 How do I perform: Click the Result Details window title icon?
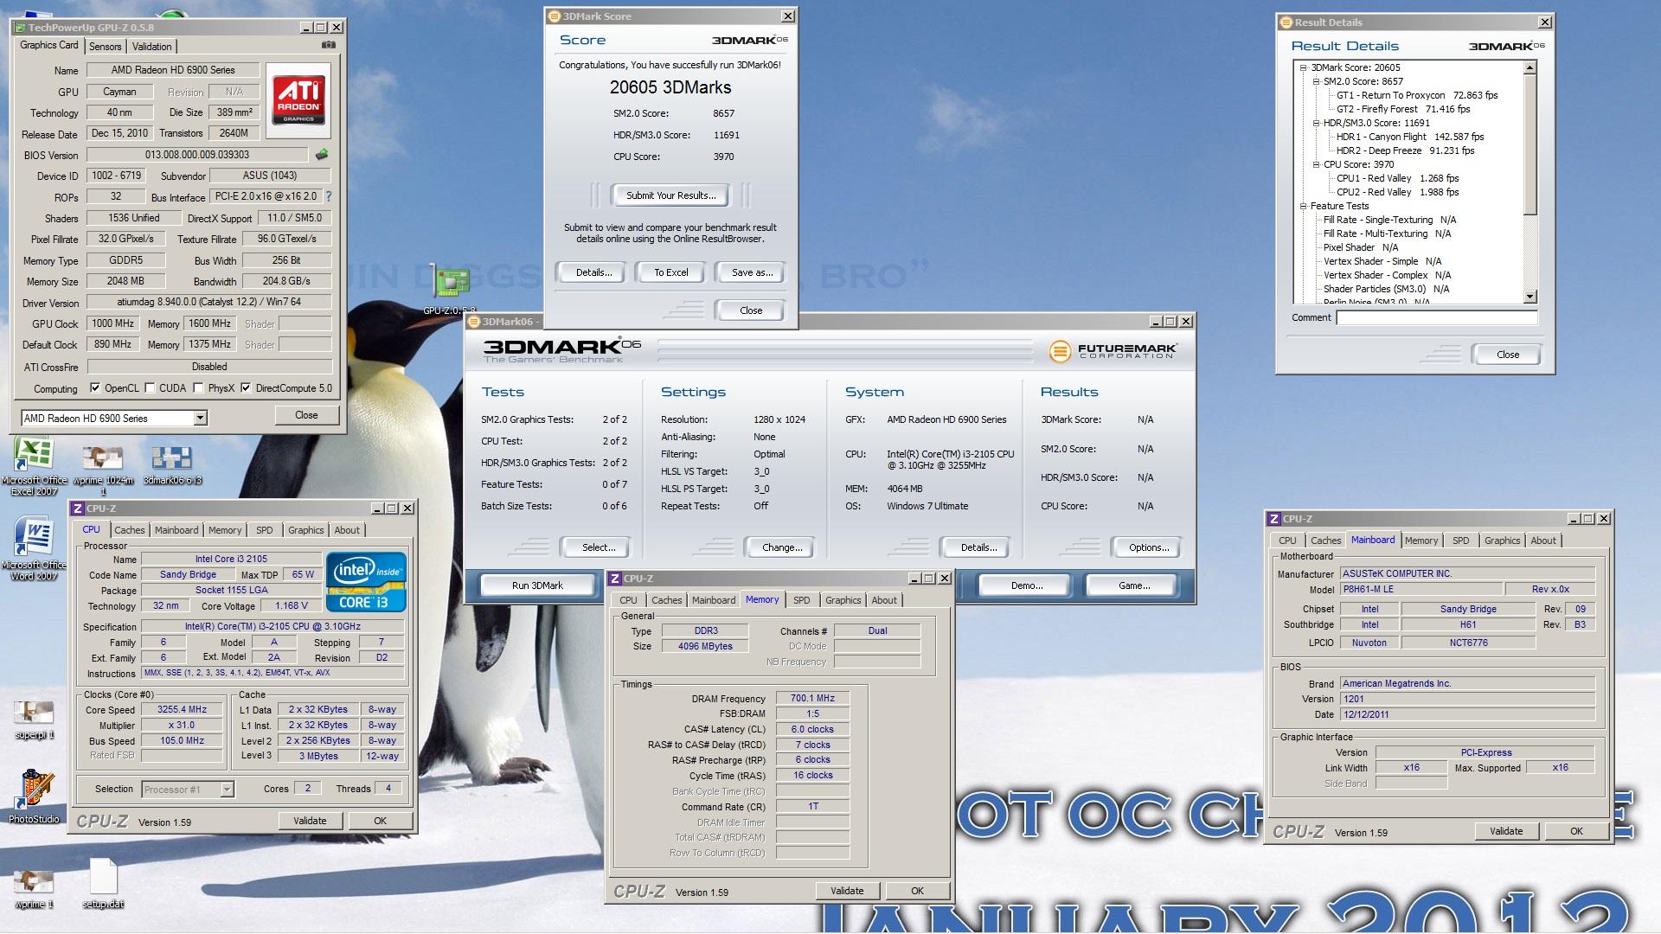click(1286, 22)
